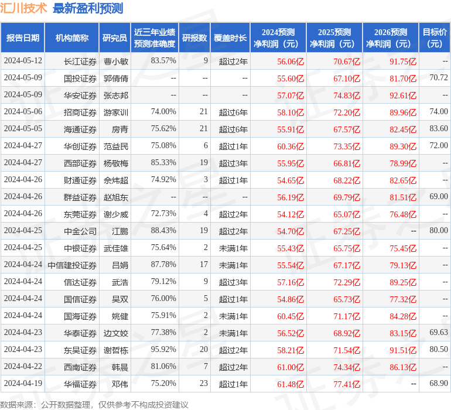Click the 85.33% accuracy value

coord(163,163)
